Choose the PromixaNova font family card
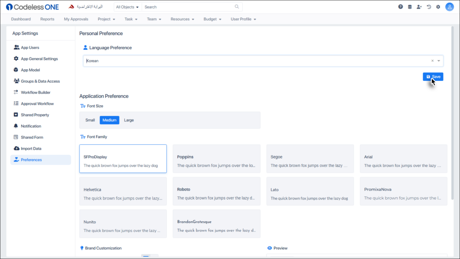The height and width of the screenshot is (259, 460). coord(404,191)
